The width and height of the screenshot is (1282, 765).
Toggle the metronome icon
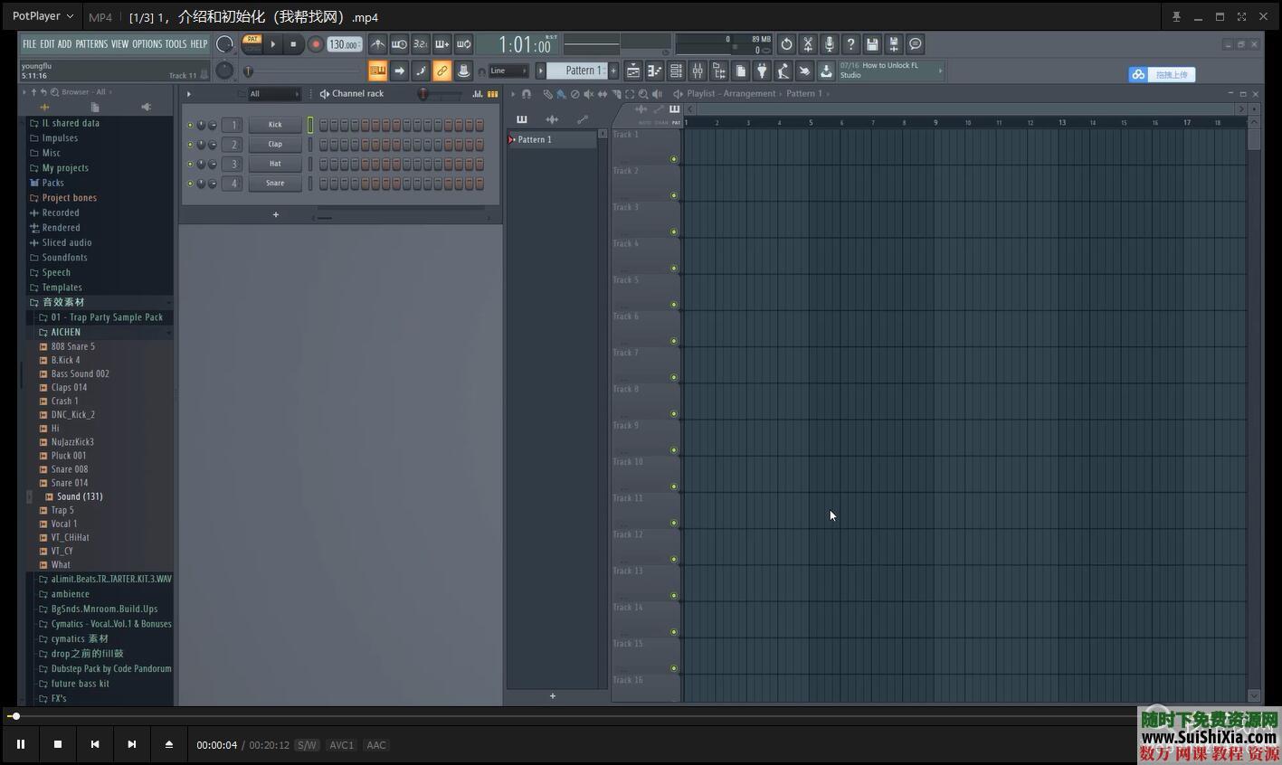(x=377, y=44)
